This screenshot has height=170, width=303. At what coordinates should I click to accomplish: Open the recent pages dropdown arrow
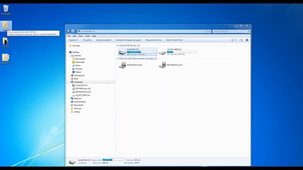[76, 31]
